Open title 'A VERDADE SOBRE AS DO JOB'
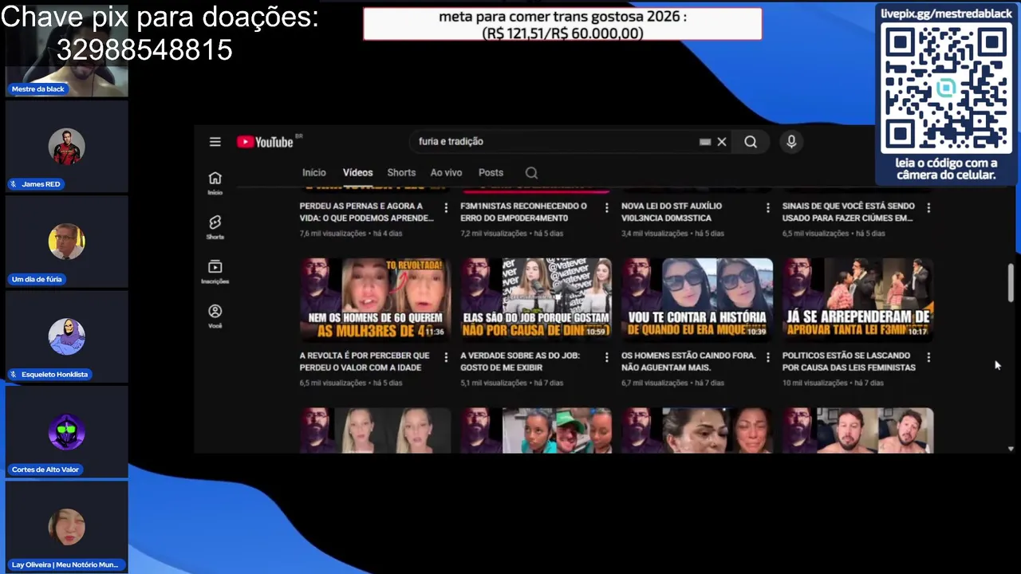 (x=520, y=361)
